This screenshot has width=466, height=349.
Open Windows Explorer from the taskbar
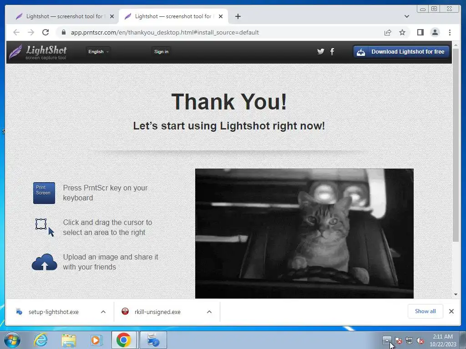[x=69, y=340]
